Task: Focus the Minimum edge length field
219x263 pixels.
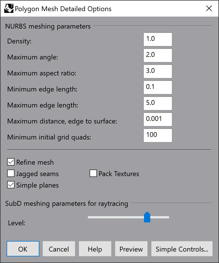Action: pyautogui.click(x=158, y=87)
